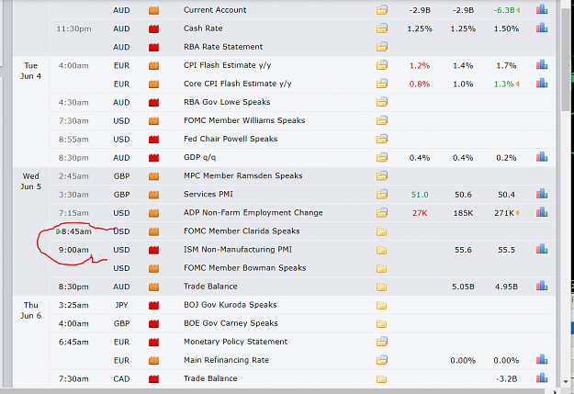
Task: Show chart for Core CPI Flash Estimate y/y
Action: coord(542,84)
